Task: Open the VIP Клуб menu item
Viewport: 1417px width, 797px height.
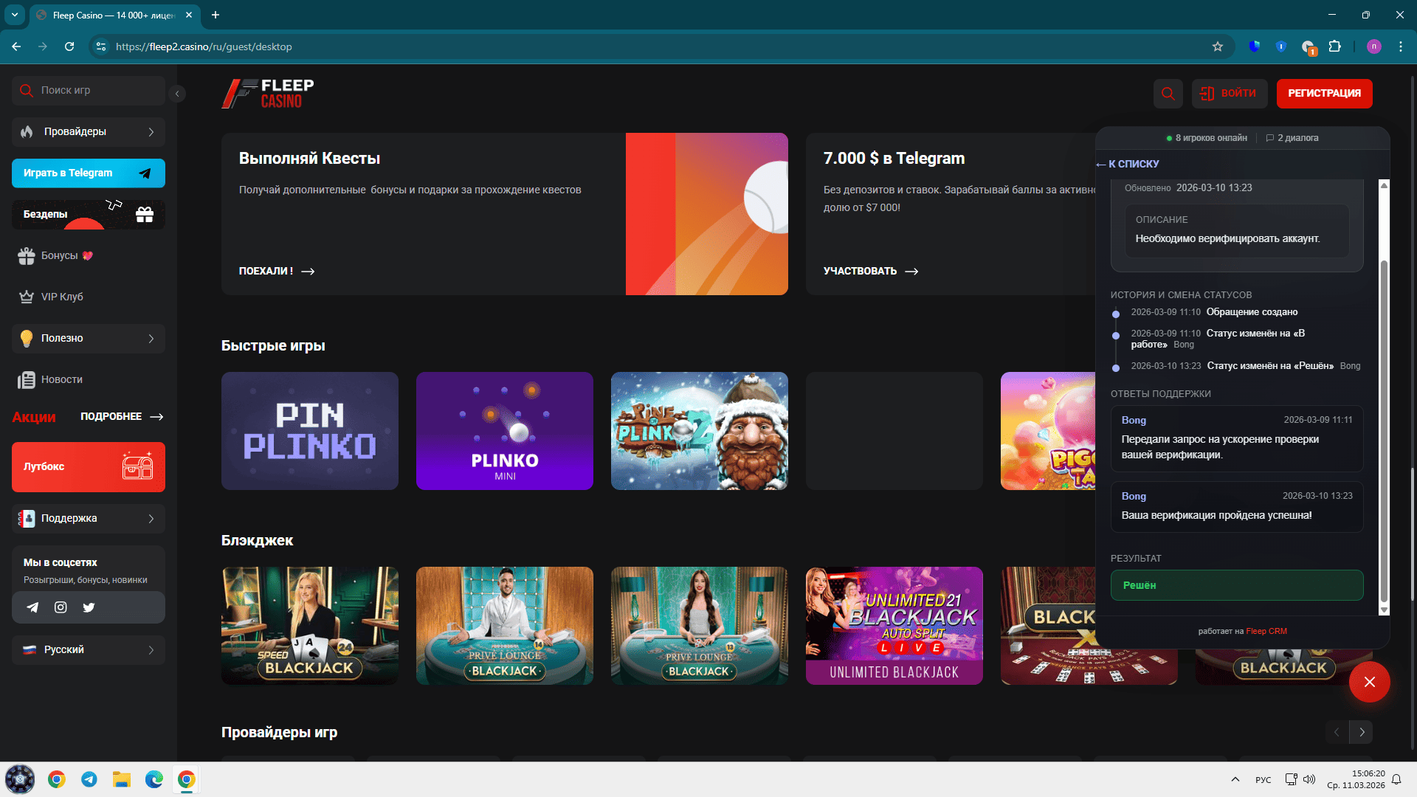Action: pos(62,297)
